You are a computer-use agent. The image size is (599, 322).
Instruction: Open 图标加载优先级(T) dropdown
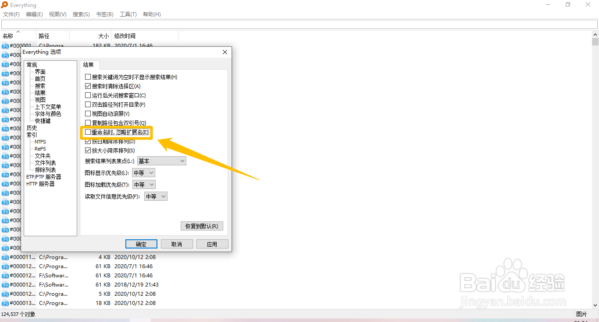pos(144,185)
